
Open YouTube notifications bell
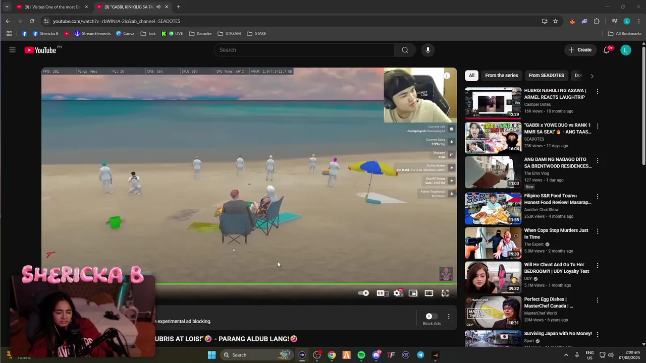pyautogui.click(x=607, y=50)
